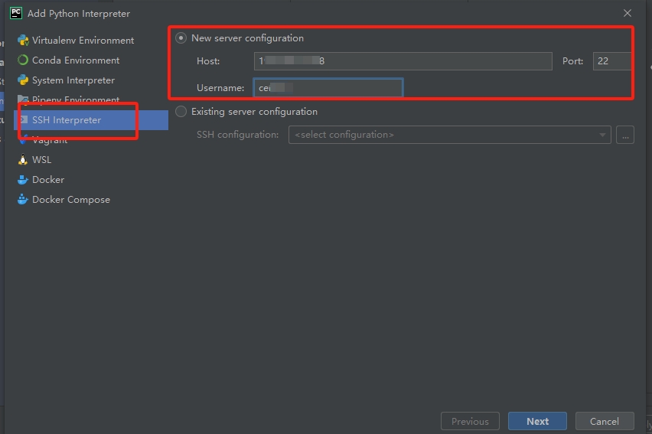Screen dimensions: 652x434
Task: Select Existing server configuration radio button
Action: (181, 112)
